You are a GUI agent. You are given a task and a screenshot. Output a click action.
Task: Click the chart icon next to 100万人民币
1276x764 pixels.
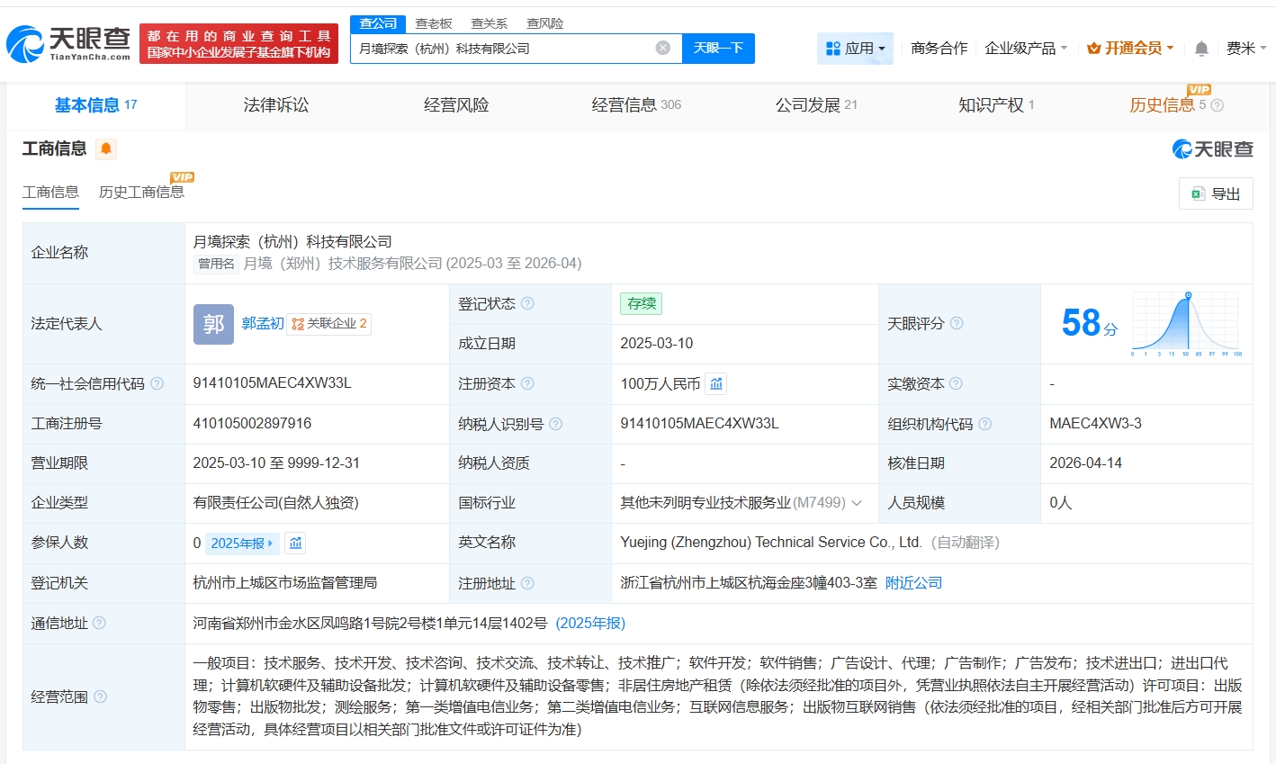click(x=716, y=384)
